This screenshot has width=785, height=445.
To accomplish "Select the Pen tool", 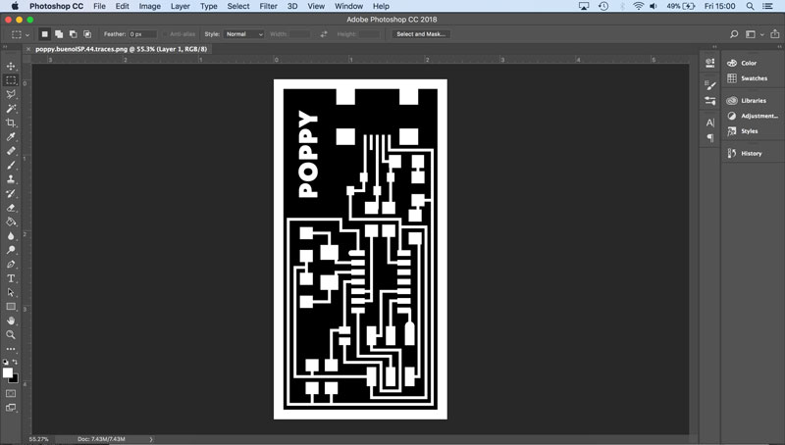I will pos(11,264).
